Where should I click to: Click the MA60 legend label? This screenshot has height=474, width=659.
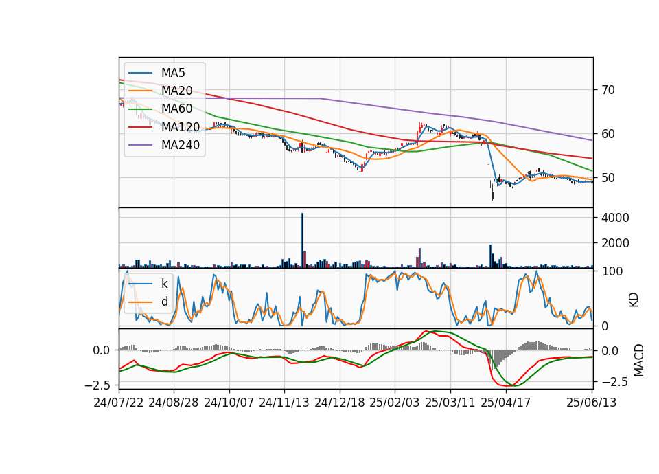coord(176,109)
